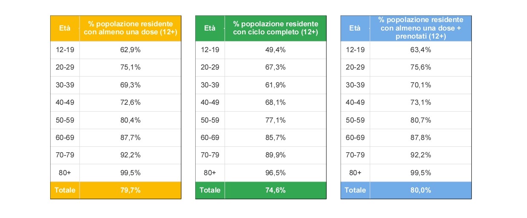The height and width of the screenshot is (218, 527).
Task: Click the yellow table's Età header cell
Action: point(65,28)
